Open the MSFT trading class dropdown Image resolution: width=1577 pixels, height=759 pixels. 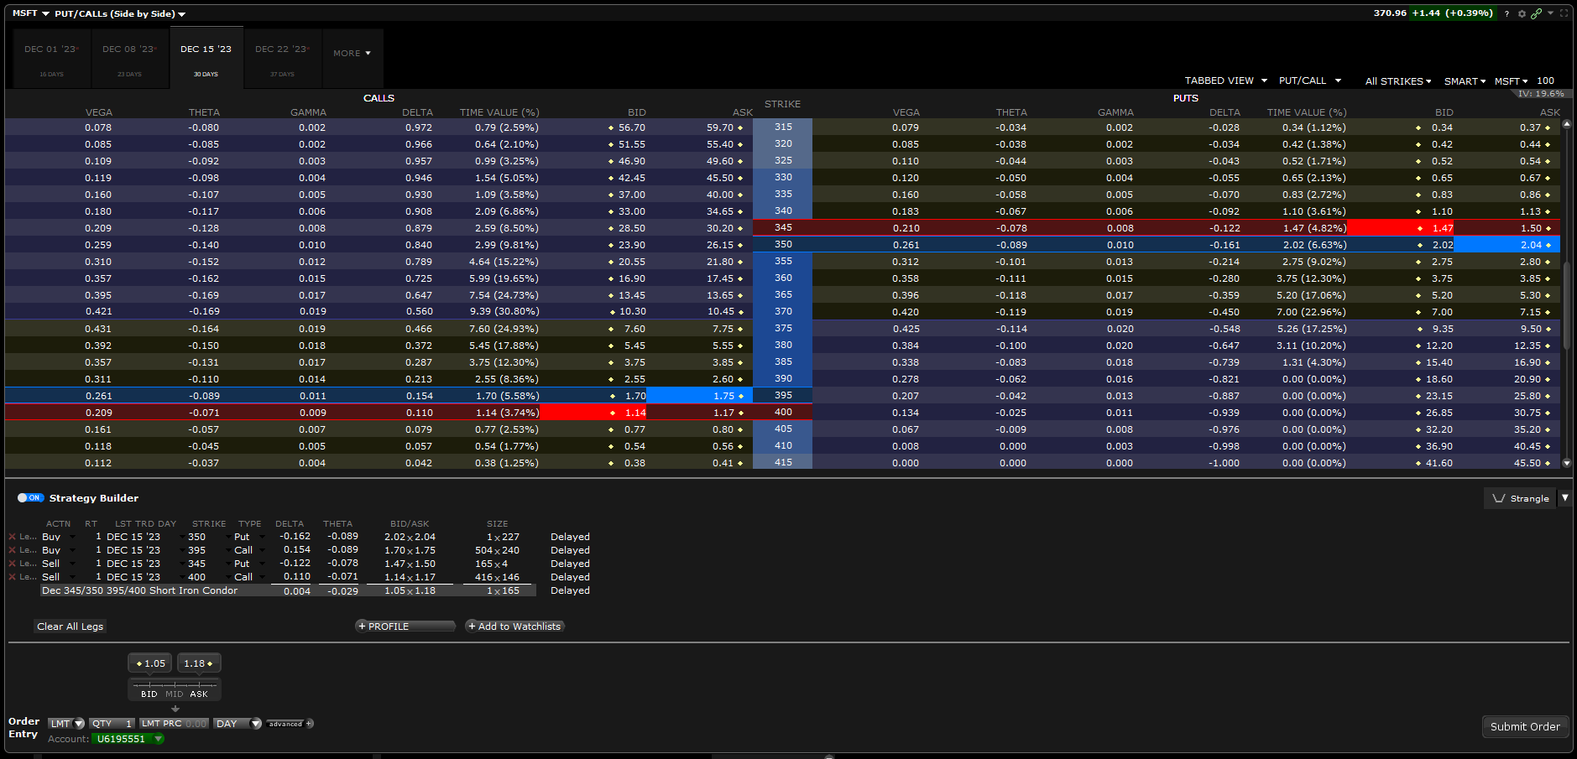point(1512,81)
